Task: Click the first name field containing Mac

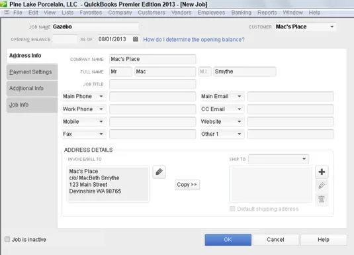Action: [x=165, y=72]
